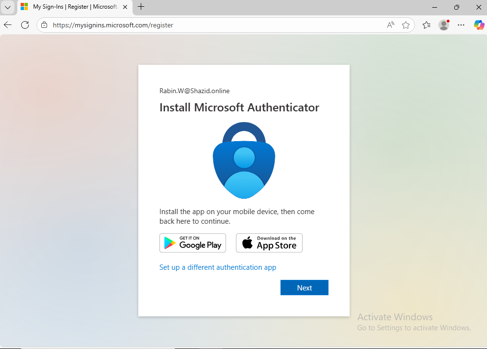
Task: Open Settings and more ellipsis menu
Action: (461, 25)
